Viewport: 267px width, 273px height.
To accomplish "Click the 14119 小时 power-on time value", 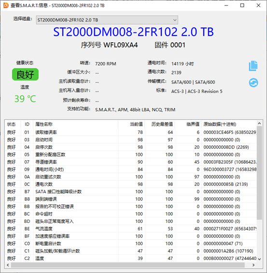I will 183,64.
